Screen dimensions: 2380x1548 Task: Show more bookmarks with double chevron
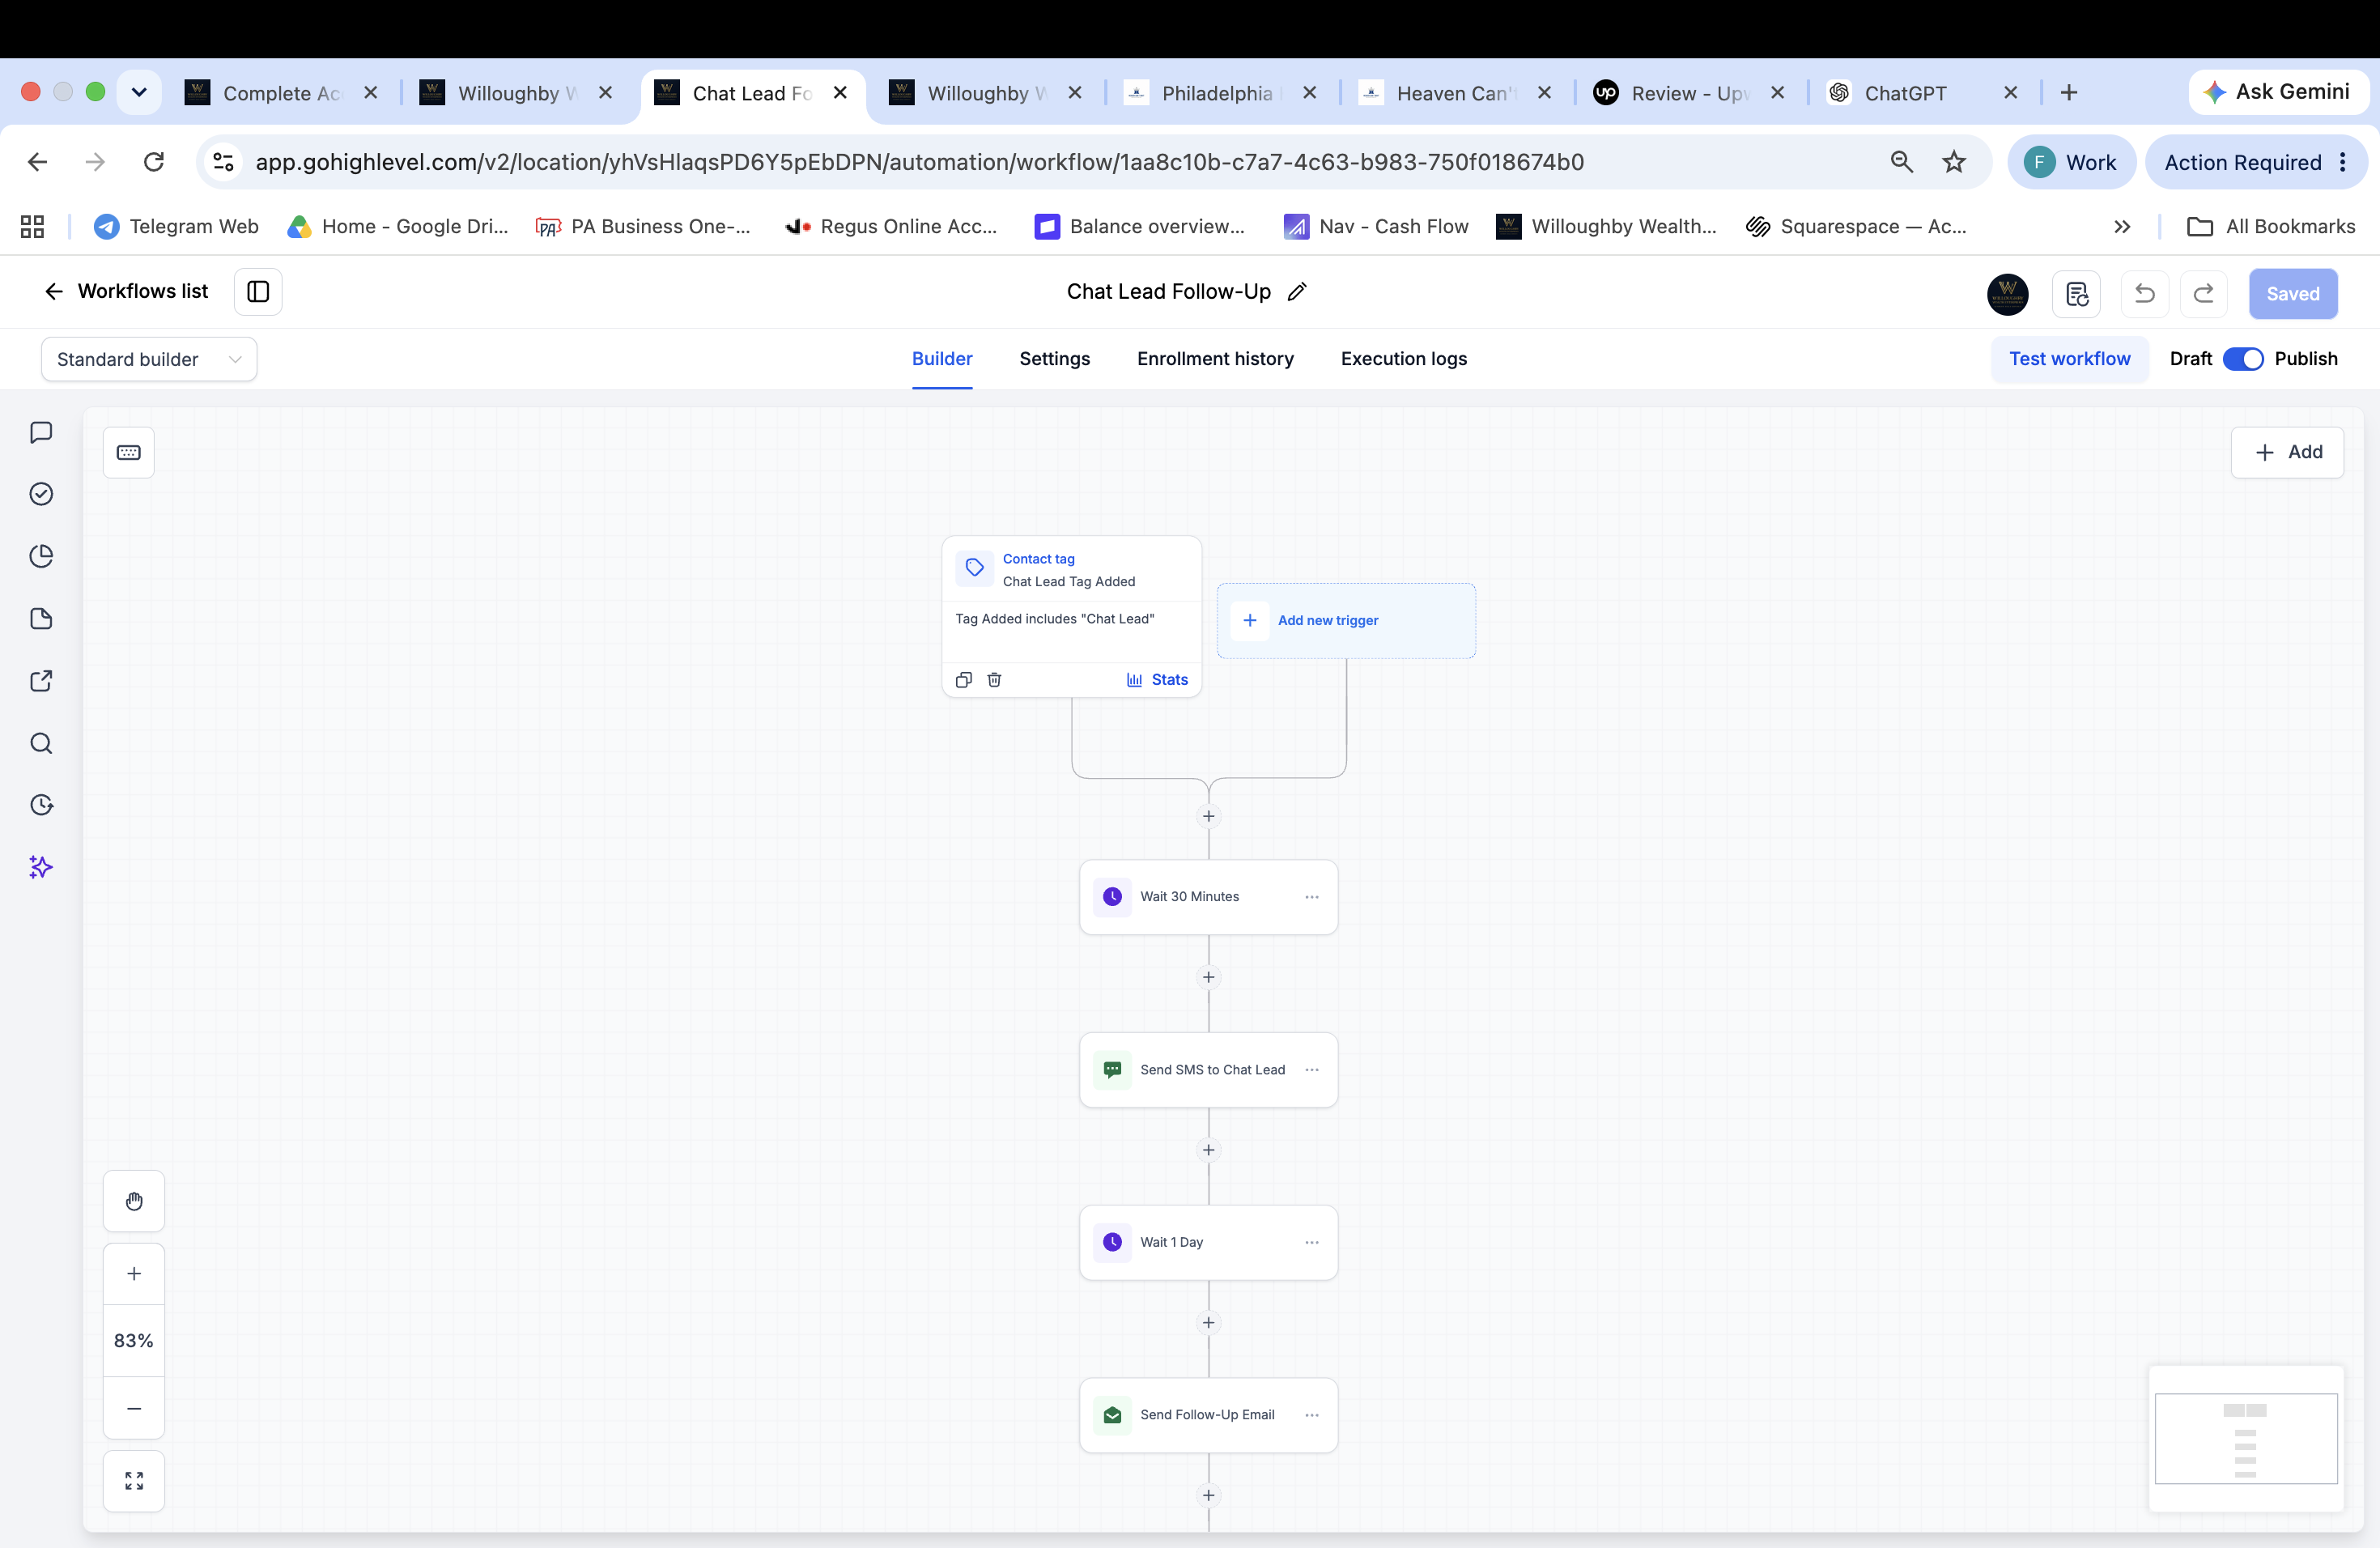point(2122,227)
